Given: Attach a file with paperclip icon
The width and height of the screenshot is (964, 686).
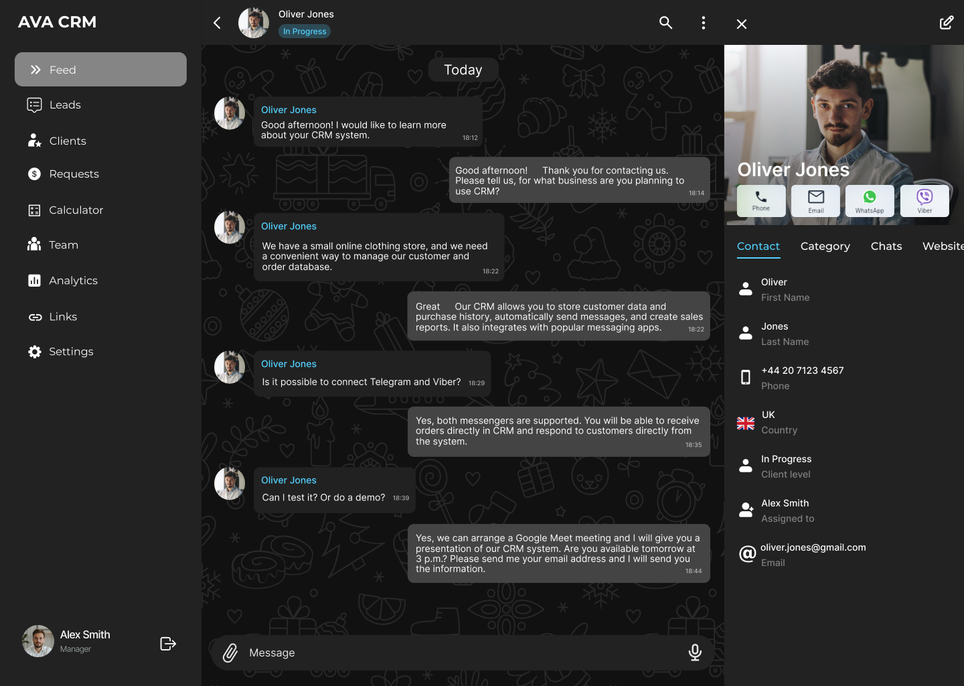Looking at the screenshot, I should tap(230, 653).
